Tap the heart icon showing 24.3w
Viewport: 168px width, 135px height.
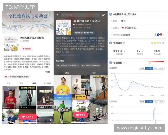click(4, 107)
